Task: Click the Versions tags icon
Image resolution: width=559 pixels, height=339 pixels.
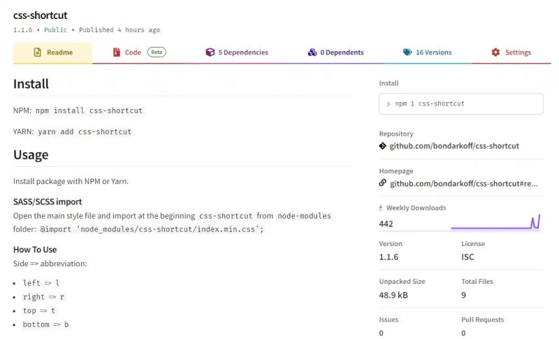Action: [407, 52]
